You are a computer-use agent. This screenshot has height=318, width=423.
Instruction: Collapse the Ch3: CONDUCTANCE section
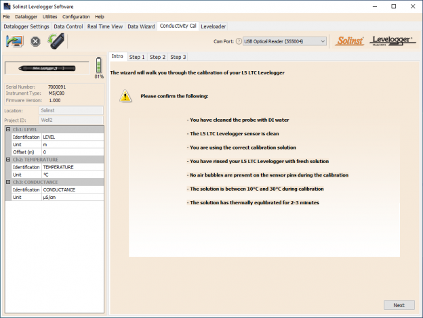point(8,182)
